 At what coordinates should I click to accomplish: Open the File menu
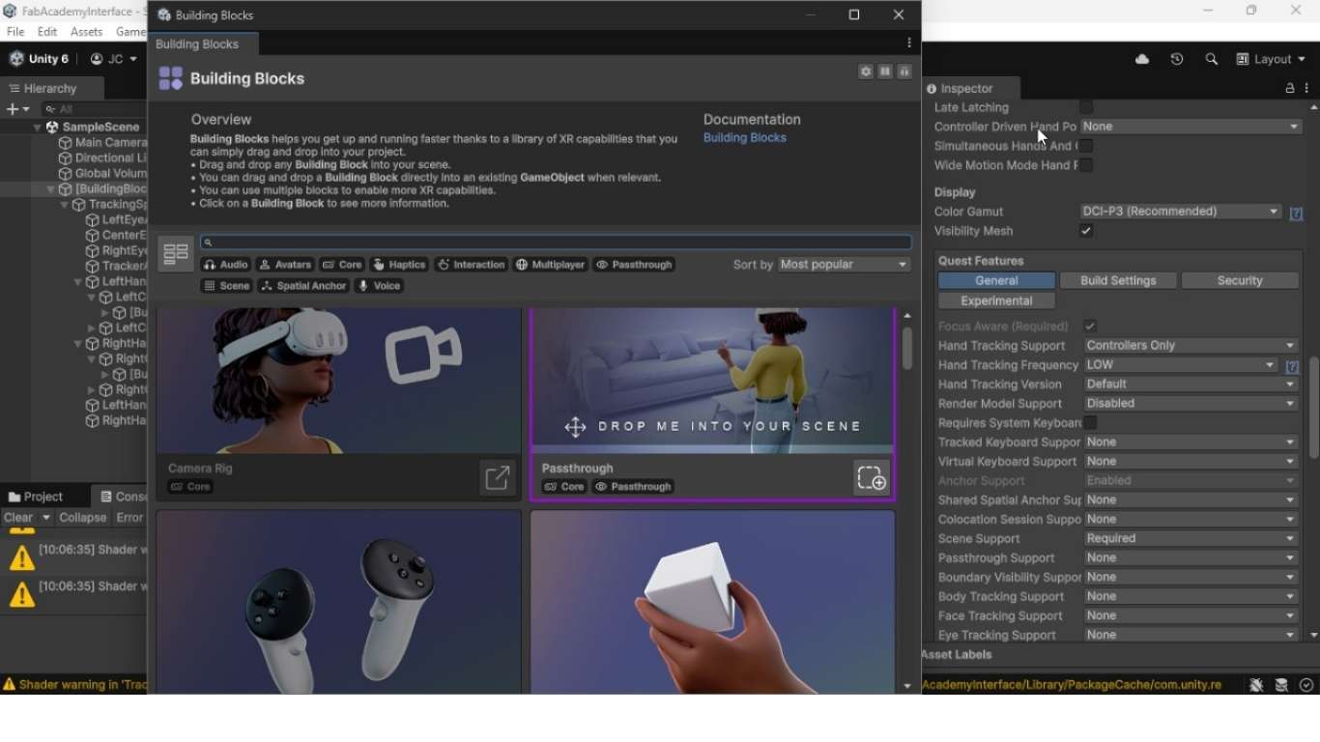pos(15,32)
